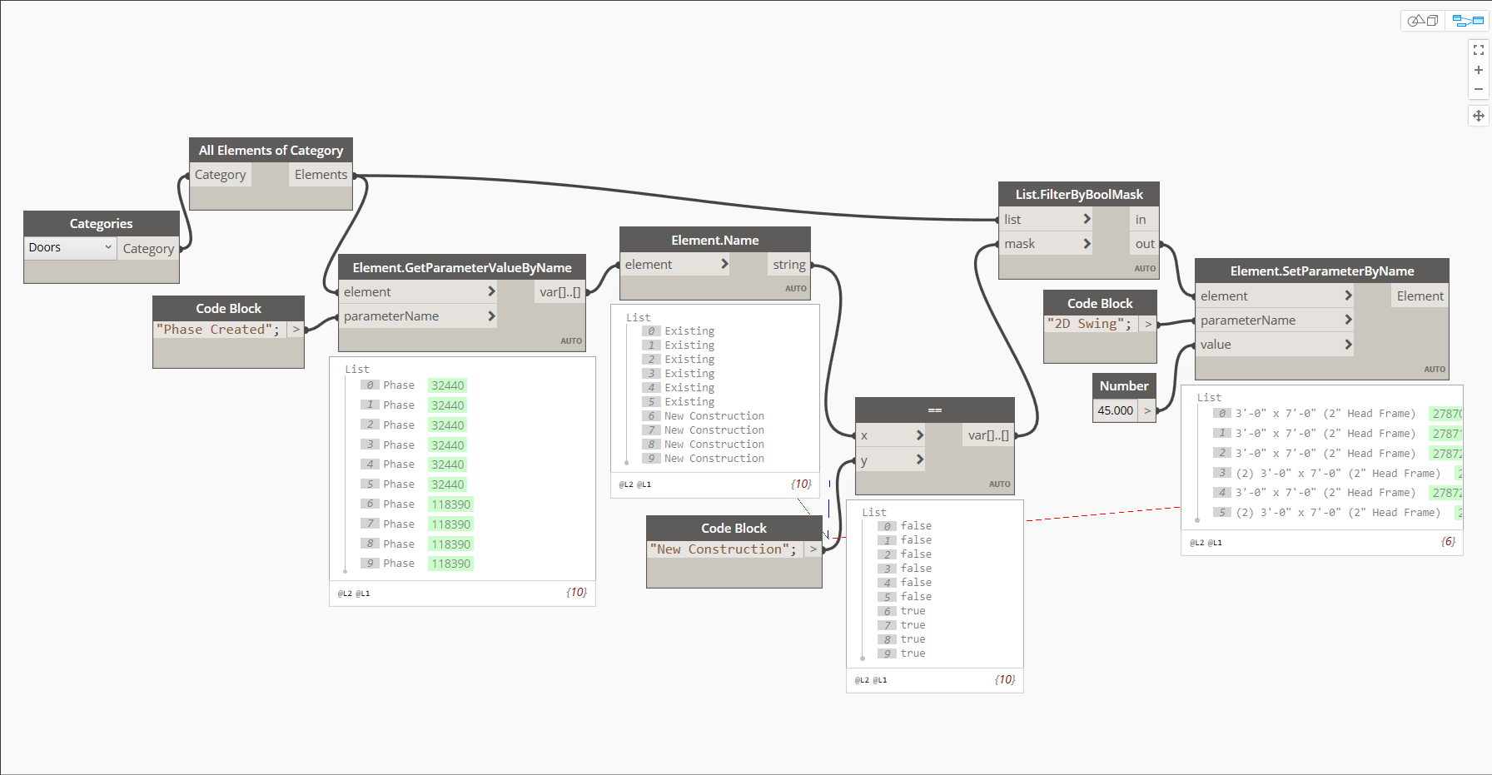Click 'New Construction' at index 9 in list
This screenshot has height=775, width=1492.
pos(714,459)
